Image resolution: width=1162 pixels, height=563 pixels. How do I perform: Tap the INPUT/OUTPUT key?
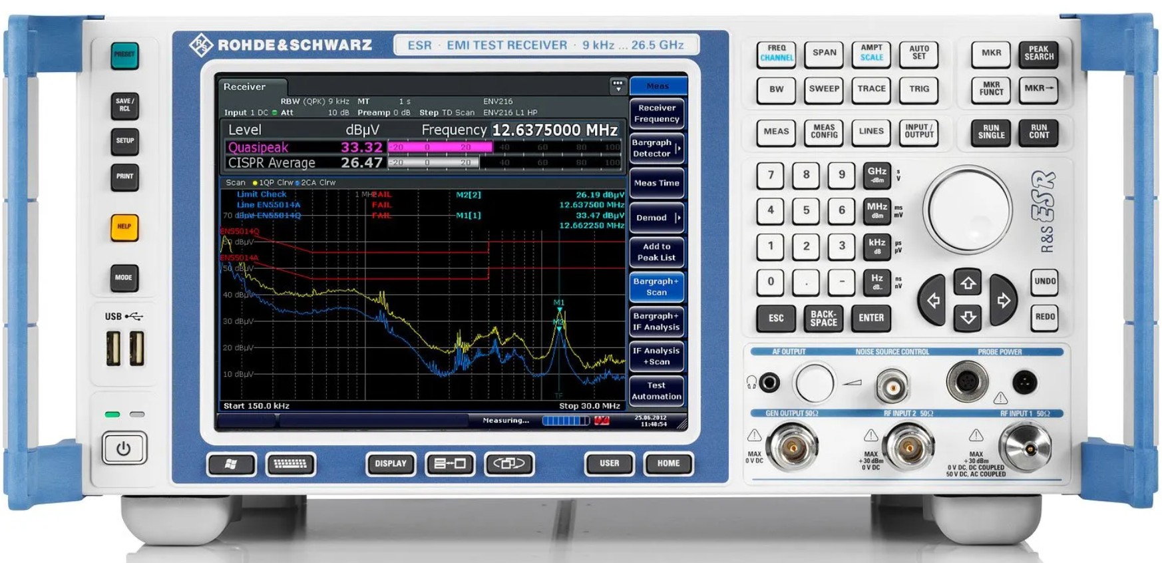click(x=919, y=132)
